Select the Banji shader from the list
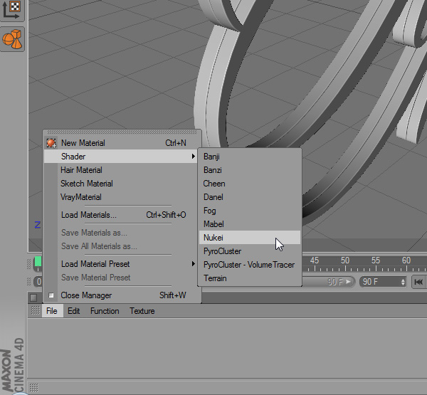Viewport: 427px width, 395px height. coord(211,157)
